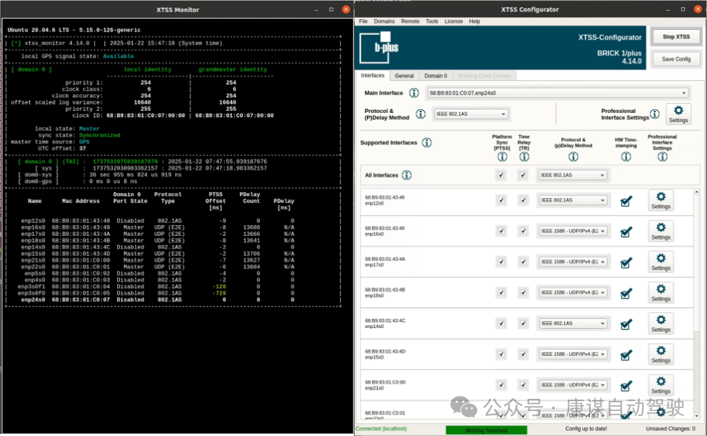Image resolution: width=707 pixels, height=436 pixels.
Task: Click the Protocol & (P)Delay Method info icon
Action: click(420, 114)
